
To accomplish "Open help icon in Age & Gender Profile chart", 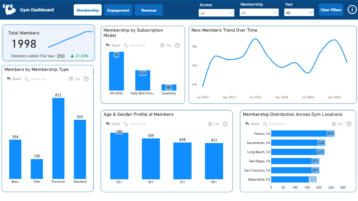I will tap(225, 124).
